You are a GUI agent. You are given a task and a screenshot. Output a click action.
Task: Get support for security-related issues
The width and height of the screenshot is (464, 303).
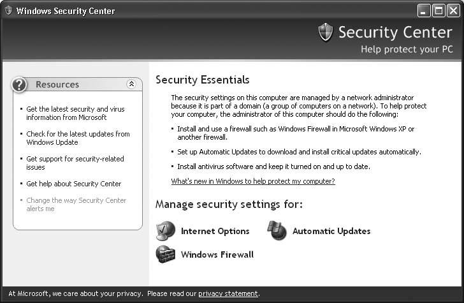click(75, 163)
